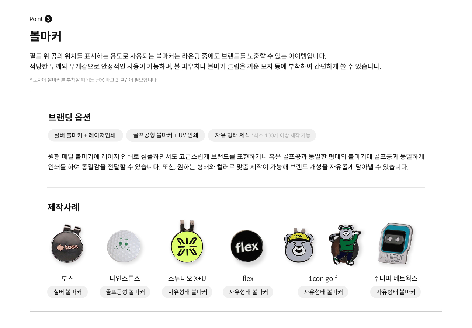Viewport: 472px width, 328px height.
Task: Click the 볼마커 section heading
Action: (x=46, y=36)
